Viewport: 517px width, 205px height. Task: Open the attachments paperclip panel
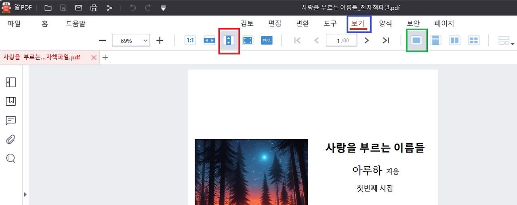point(11,139)
